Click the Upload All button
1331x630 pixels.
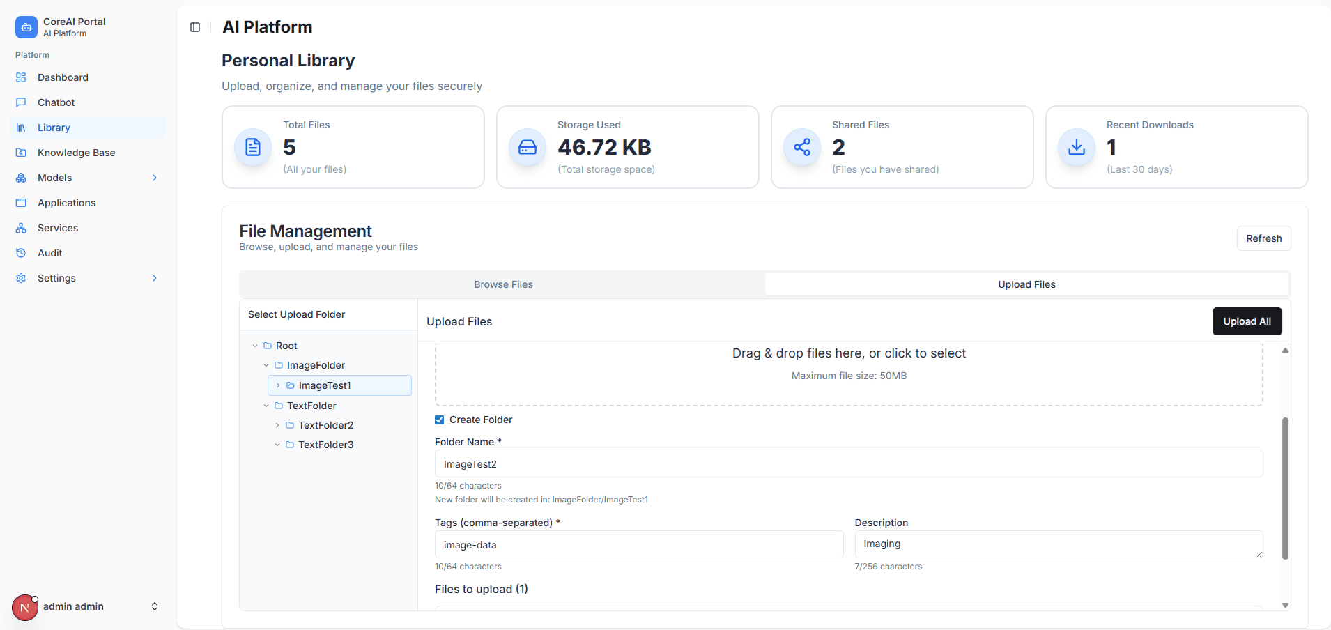[x=1247, y=321]
